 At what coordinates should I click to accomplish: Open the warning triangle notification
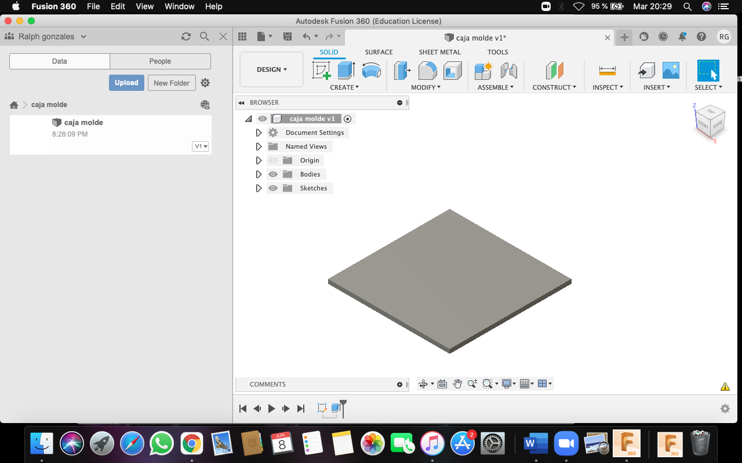[x=725, y=387]
